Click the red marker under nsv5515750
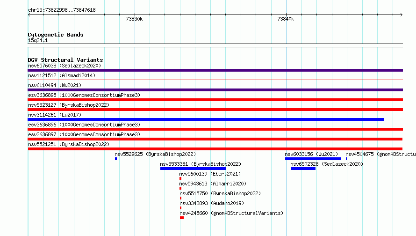 tap(181, 198)
